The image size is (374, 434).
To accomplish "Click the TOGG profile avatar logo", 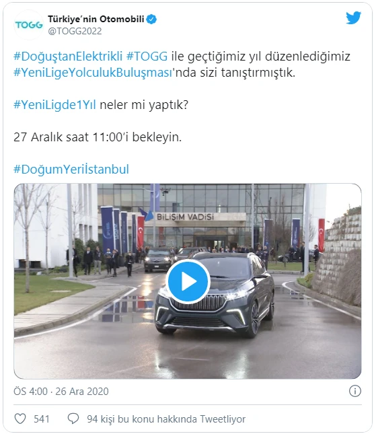I will 29,25.
